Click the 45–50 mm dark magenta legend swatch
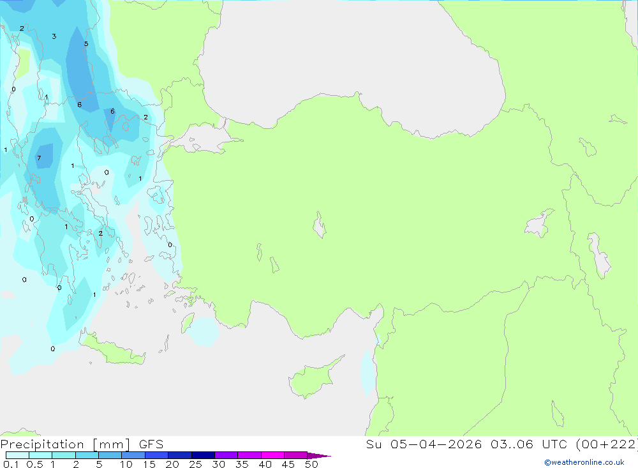 tap(296, 455)
